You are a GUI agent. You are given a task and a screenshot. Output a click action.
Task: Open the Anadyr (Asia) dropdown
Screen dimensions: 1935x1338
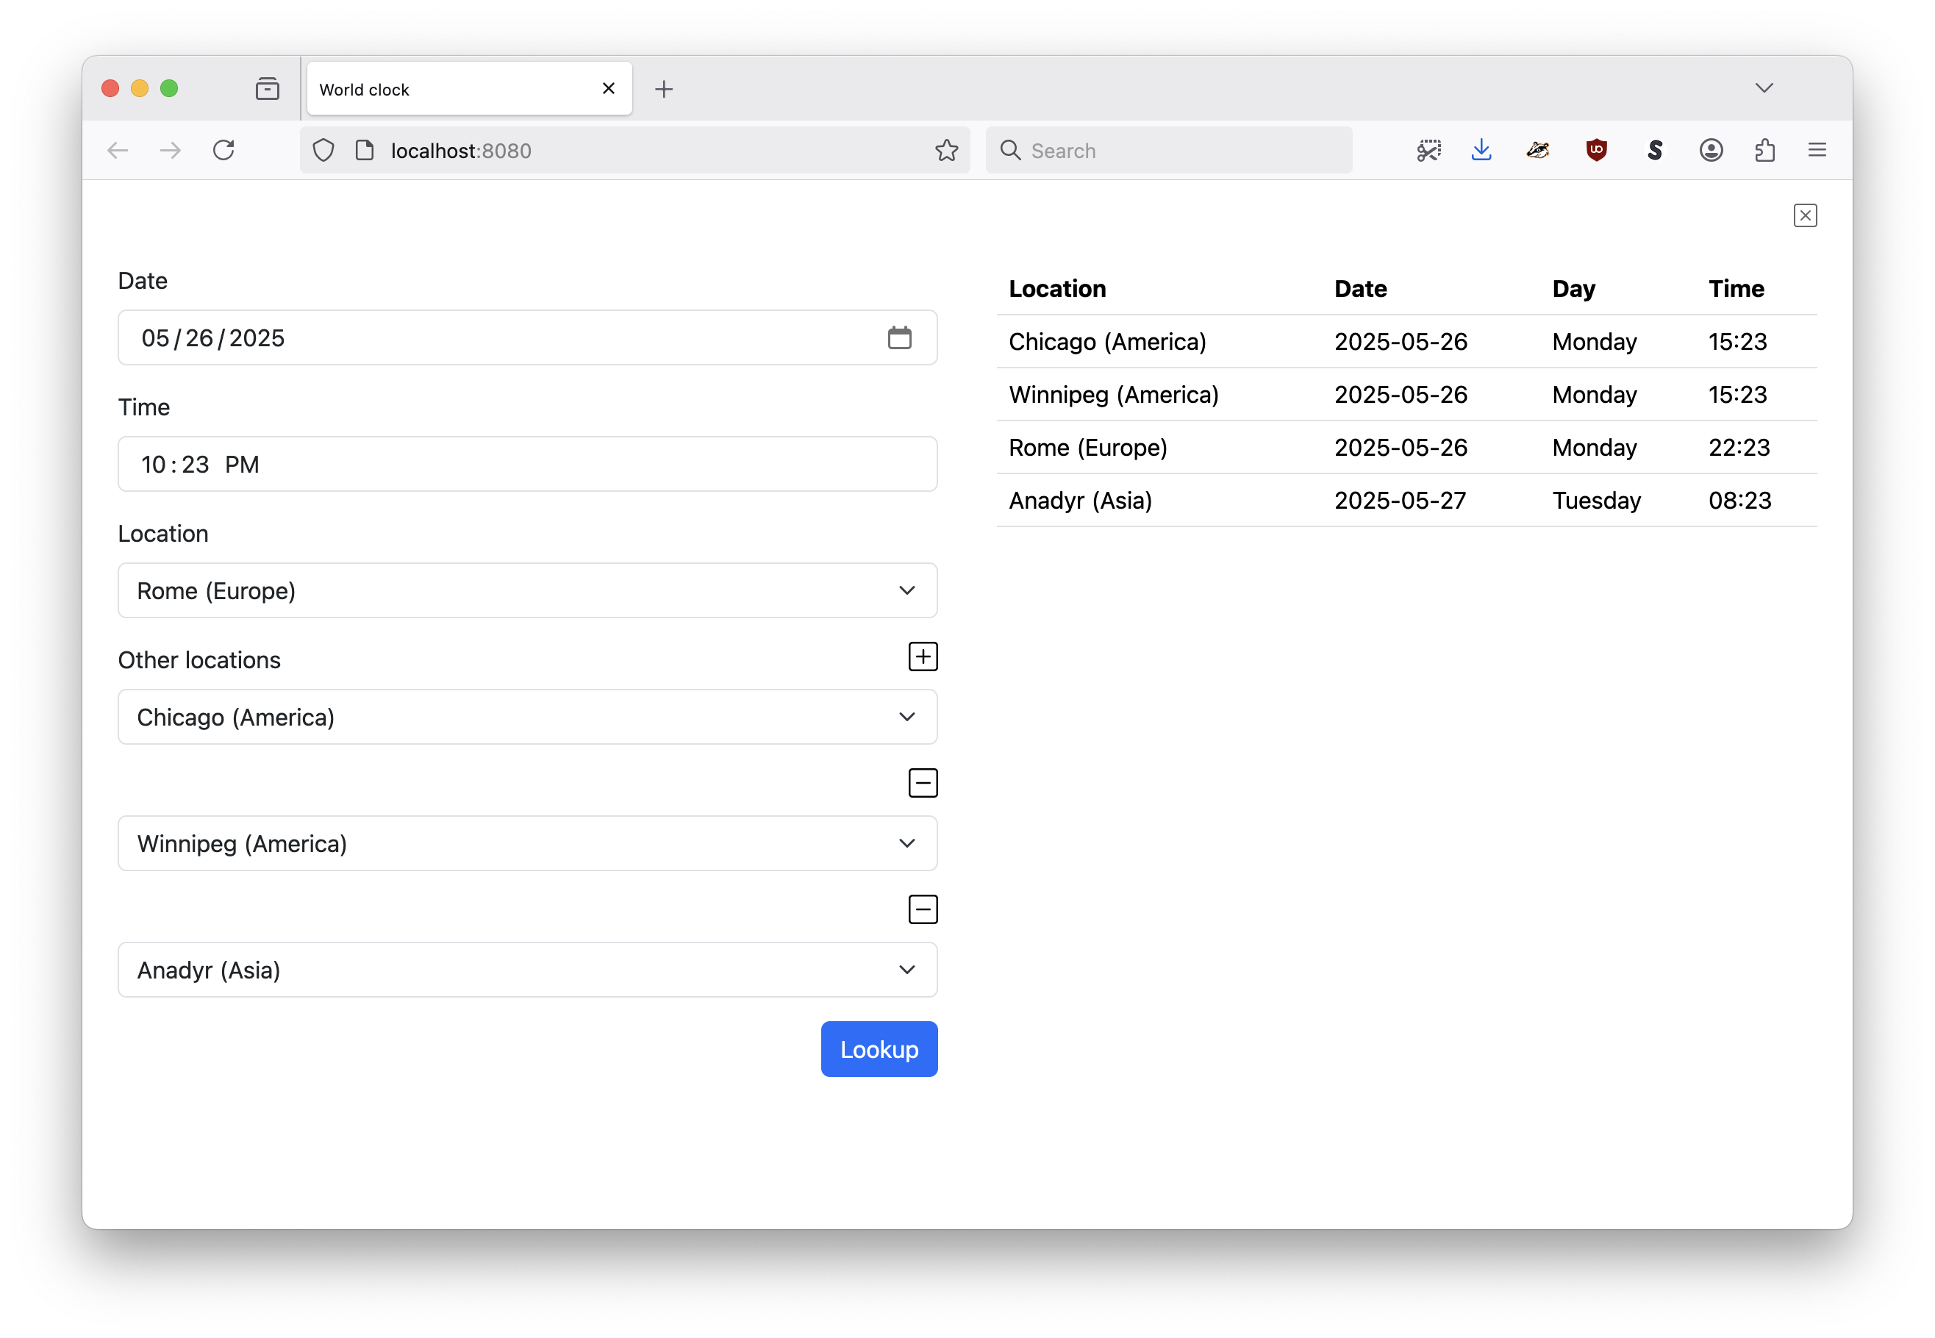pos(526,970)
